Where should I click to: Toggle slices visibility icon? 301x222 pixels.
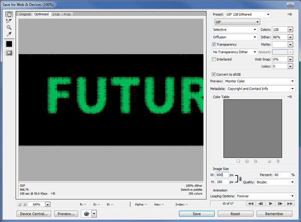point(9,53)
